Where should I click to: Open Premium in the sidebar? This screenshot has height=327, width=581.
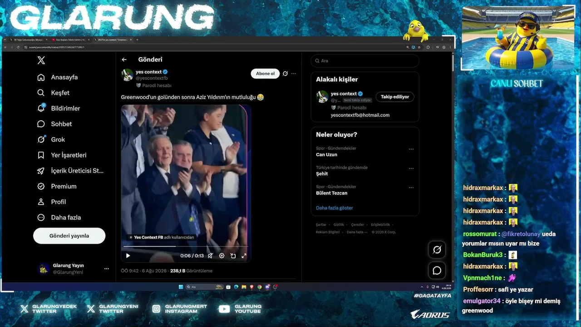(57, 186)
